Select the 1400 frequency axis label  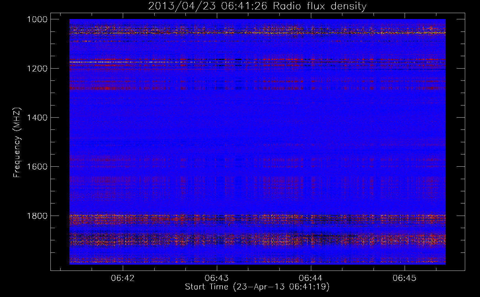(37, 118)
